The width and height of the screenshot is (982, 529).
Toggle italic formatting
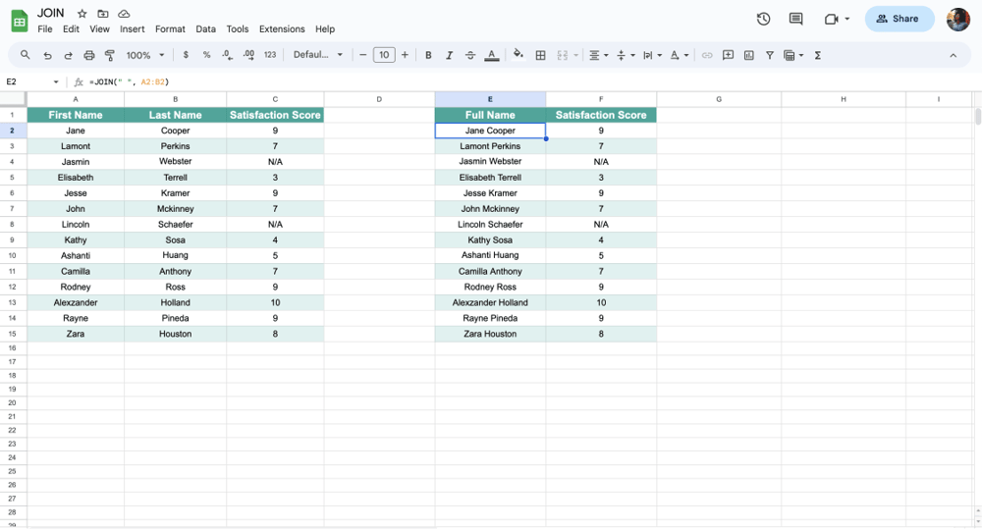pos(450,55)
